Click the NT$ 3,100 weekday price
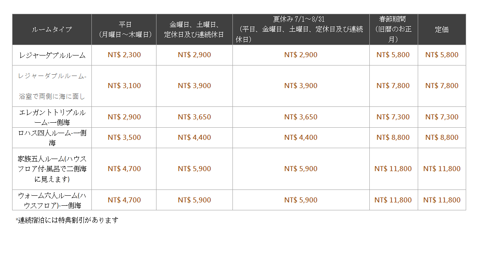The height and width of the screenshot is (255, 477). (124, 86)
